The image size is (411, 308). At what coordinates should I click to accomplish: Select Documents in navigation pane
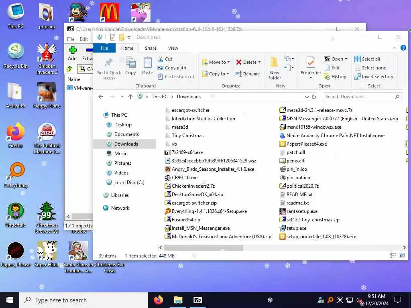(x=126, y=134)
